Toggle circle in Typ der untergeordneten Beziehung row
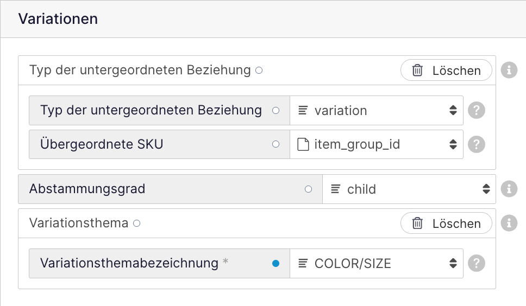 275,111
